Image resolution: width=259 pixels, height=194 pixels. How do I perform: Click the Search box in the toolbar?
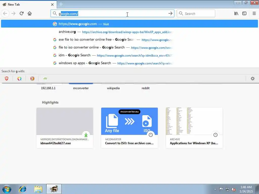(x=196, y=14)
